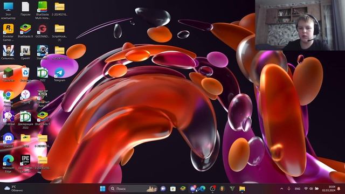Open Microsoft Store from taskbar
Image resolution: width=345 pixels, height=194 pixels.
pyautogui.click(x=173, y=189)
